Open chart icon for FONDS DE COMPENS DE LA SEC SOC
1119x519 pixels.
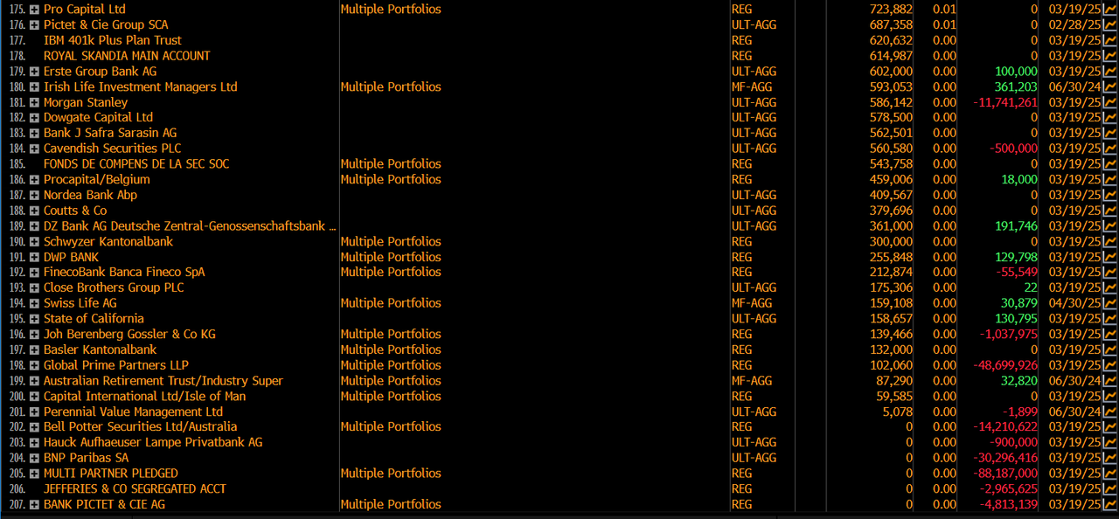tap(1110, 164)
